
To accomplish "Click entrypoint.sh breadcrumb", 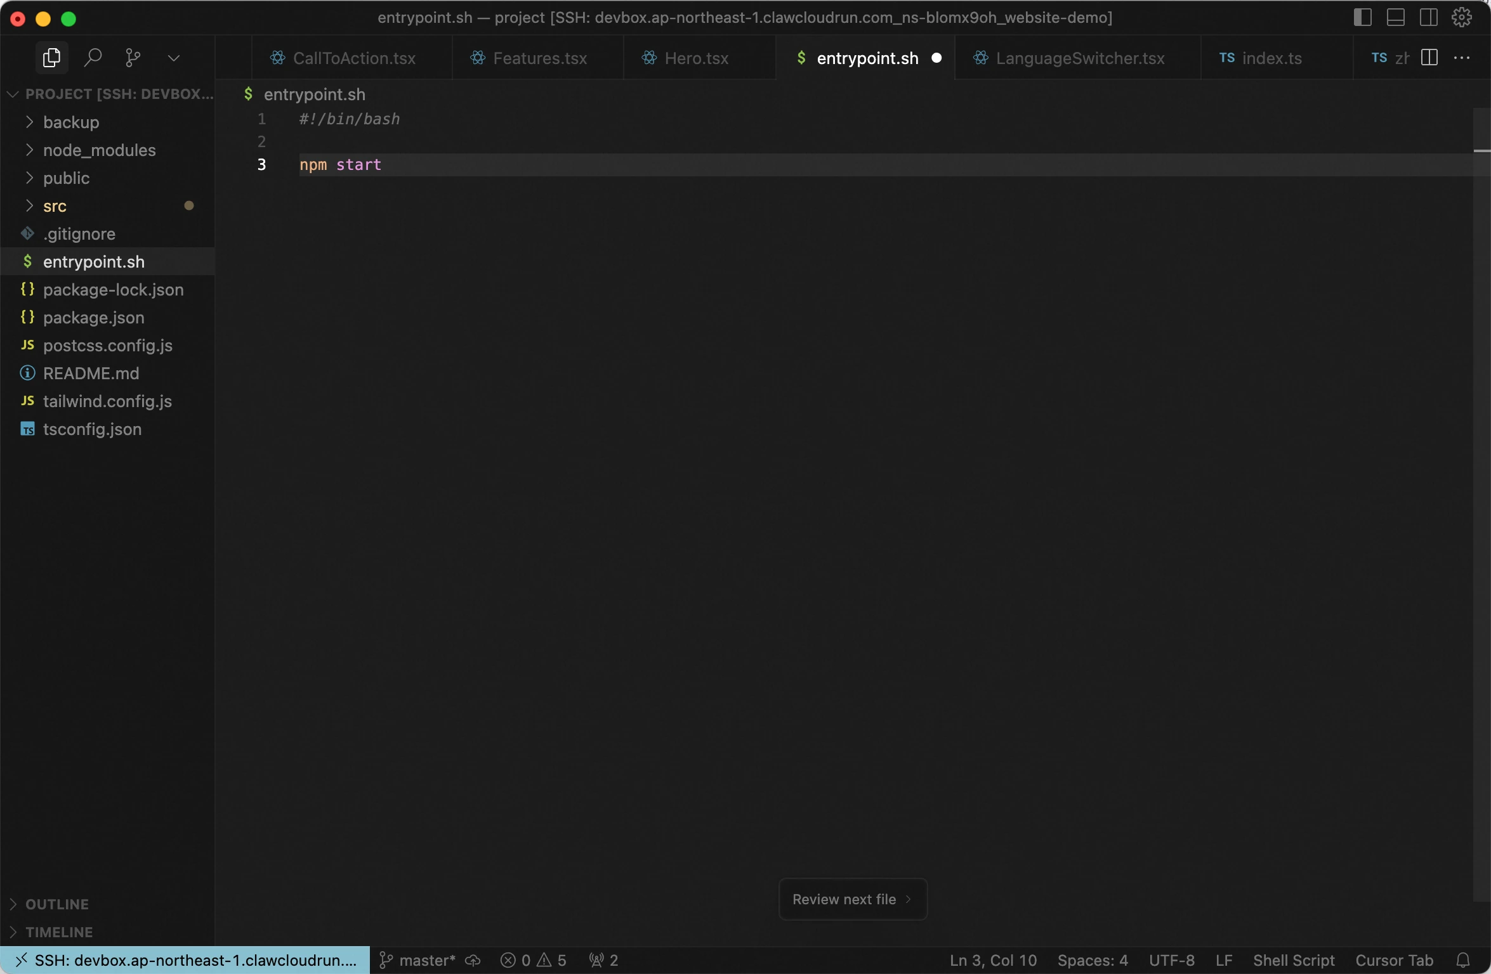I will (314, 94).
